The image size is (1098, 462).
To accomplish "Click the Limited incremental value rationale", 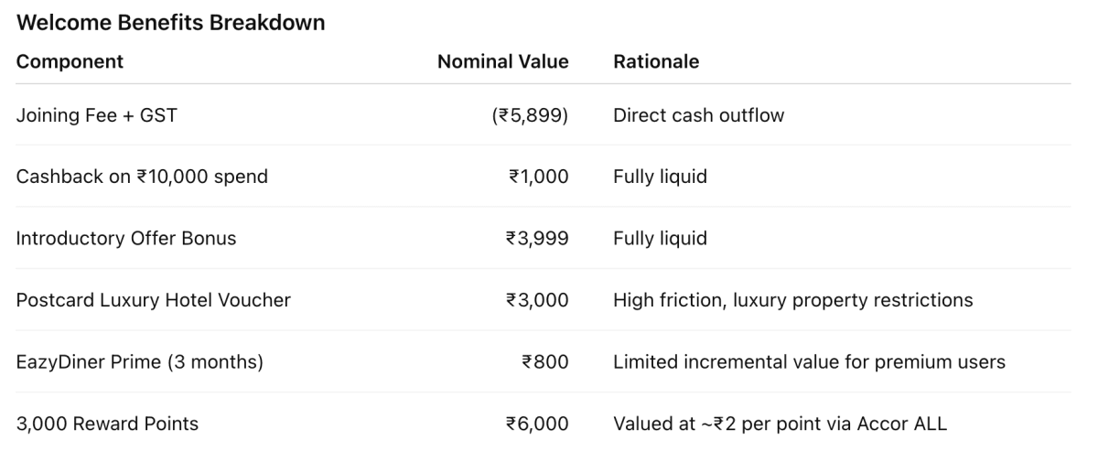I will pos(809,362).
